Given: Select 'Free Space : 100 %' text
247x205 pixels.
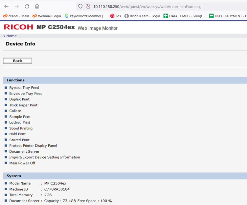Looking at the screenshot, I should coord(95,201).
